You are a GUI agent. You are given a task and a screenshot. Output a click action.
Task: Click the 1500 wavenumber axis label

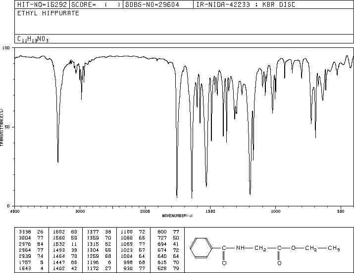tap(210, 211)
